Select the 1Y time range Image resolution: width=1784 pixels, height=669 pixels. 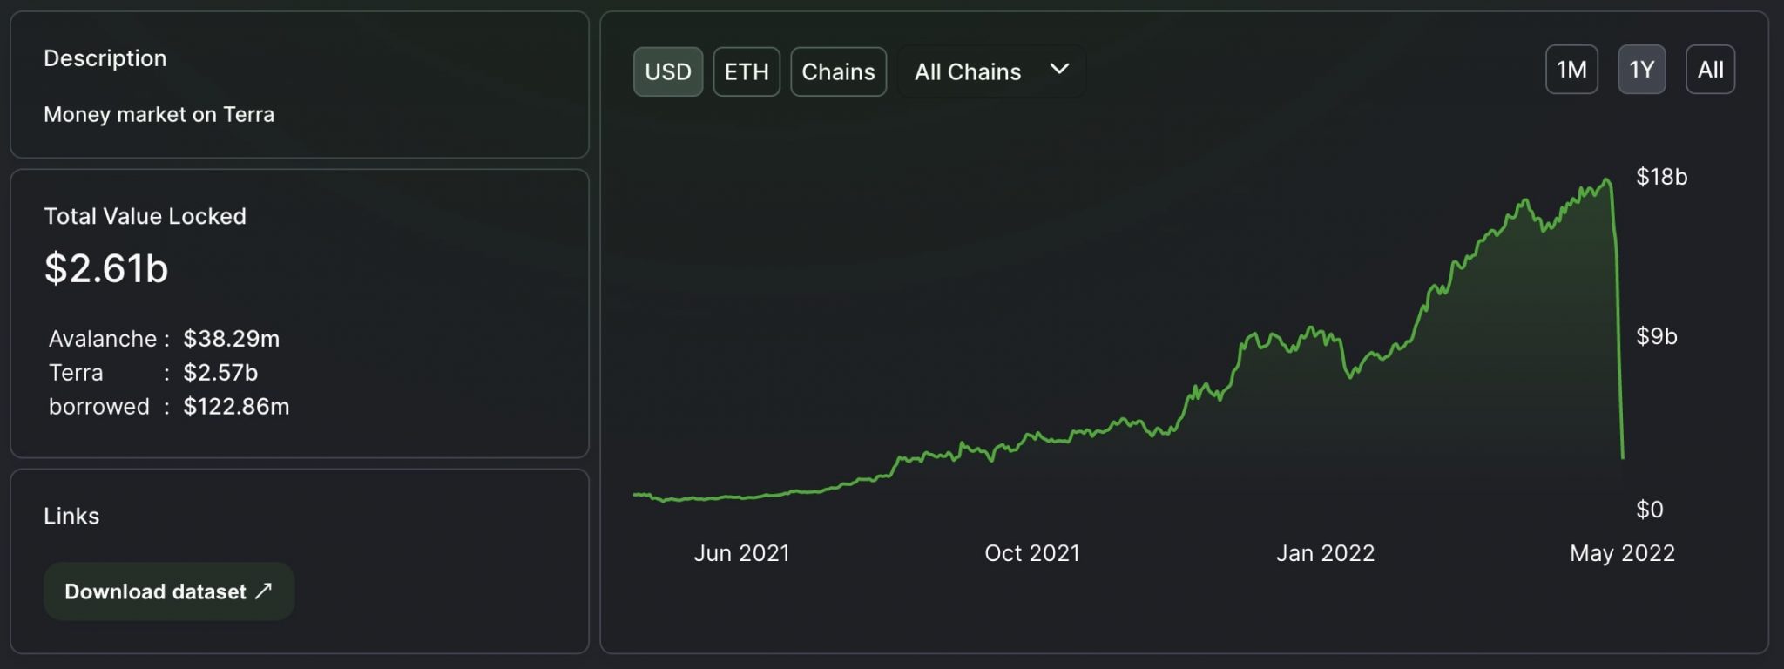click(1641, 70)
